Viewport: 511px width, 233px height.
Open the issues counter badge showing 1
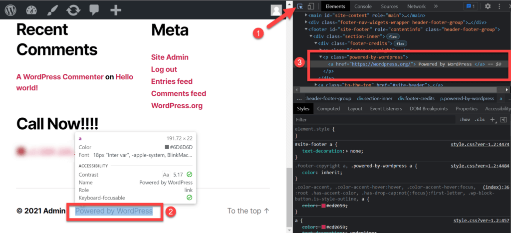[x=471, y=6]
